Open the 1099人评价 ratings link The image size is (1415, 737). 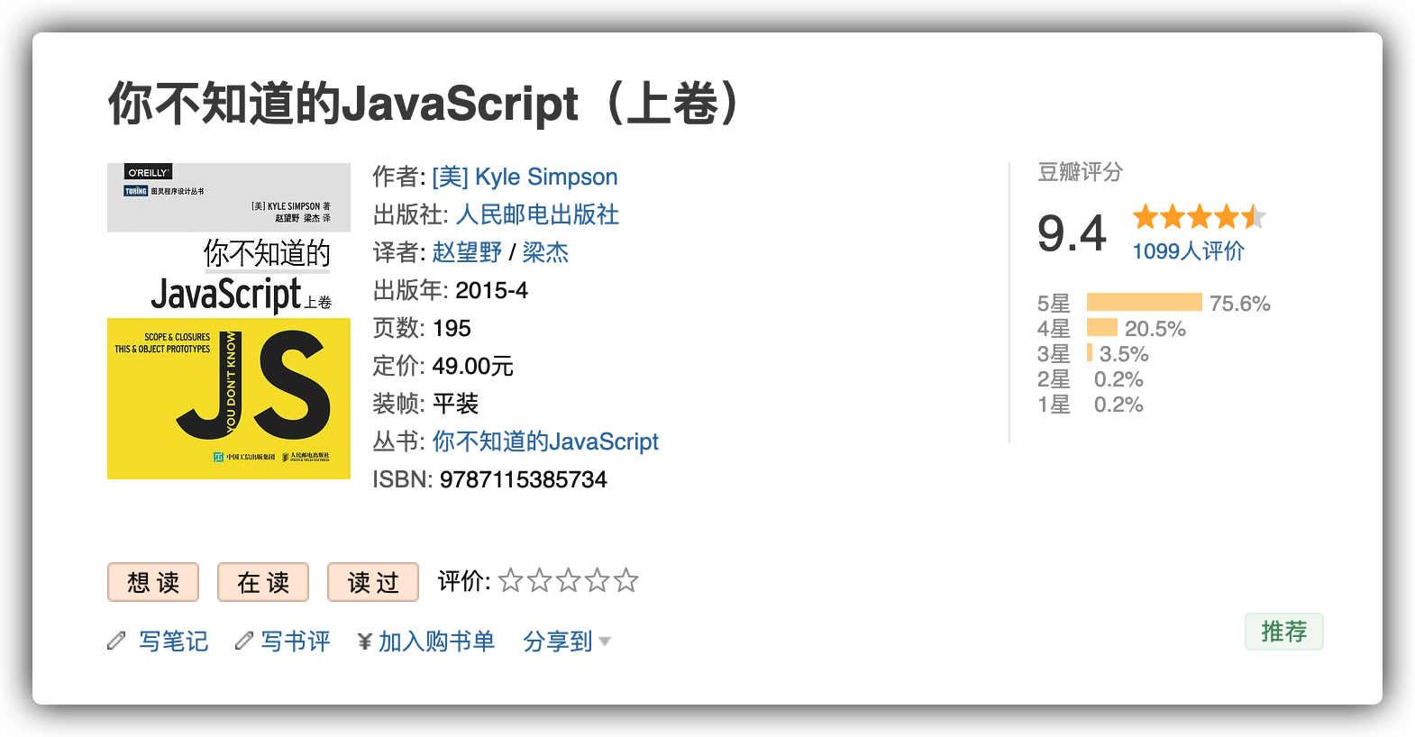click(x=1188, y=251)
